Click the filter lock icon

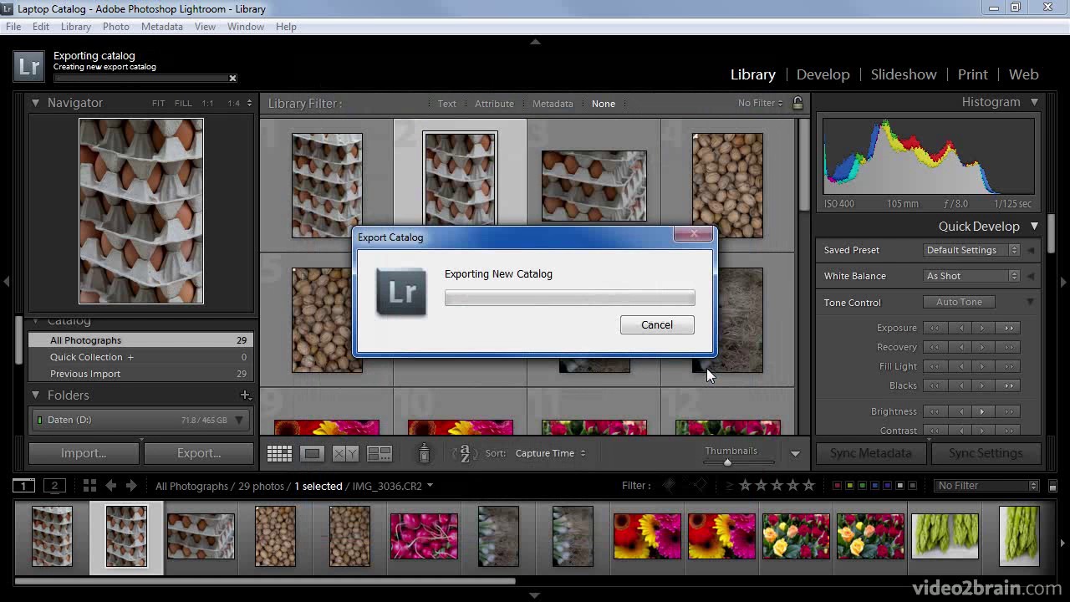pyautogui.click(x=797, y=103)
